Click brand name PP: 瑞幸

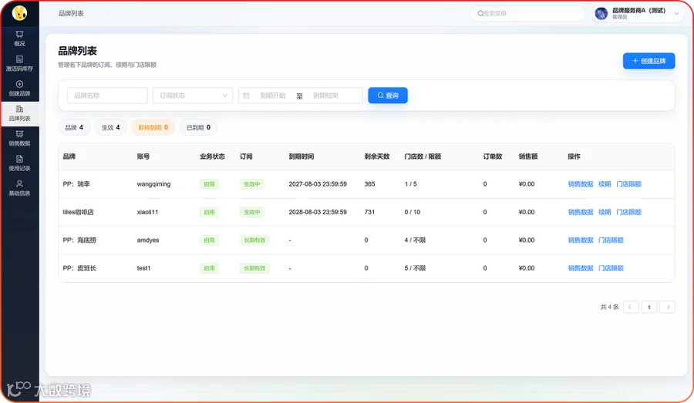76,184
